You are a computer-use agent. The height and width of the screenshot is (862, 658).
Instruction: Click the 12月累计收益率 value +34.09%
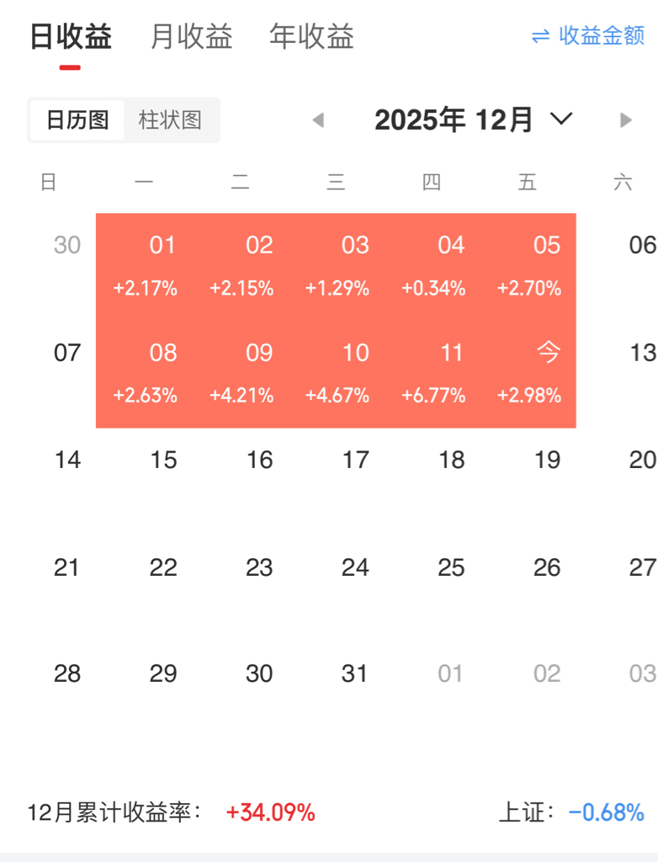tap(270, 813)
